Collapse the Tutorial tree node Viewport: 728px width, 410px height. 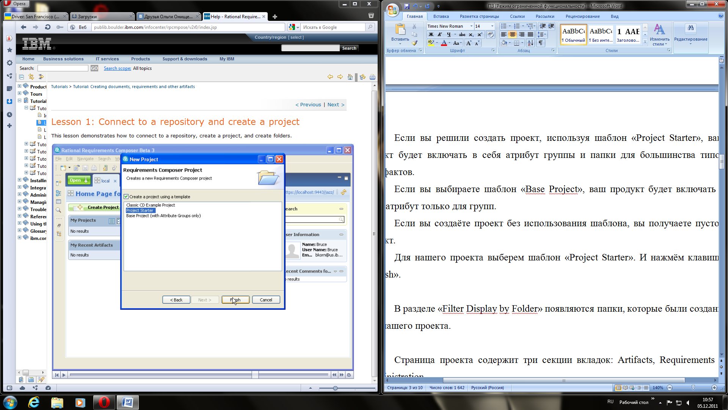tap(20, 101)
